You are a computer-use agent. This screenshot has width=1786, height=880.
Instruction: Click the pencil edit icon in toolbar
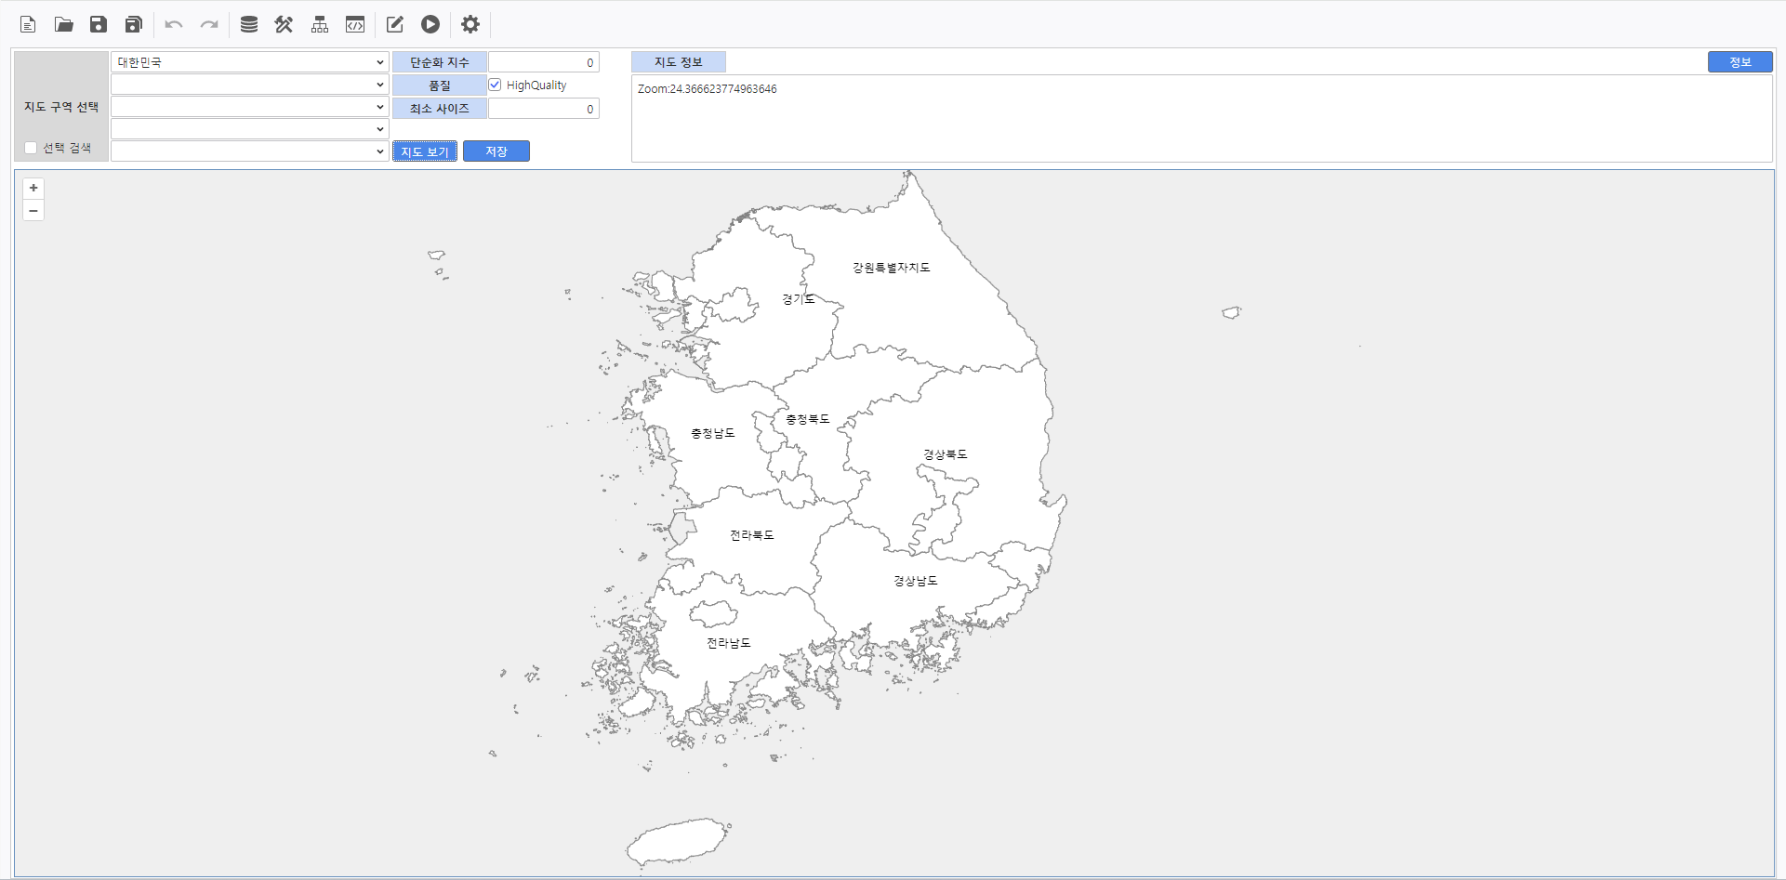(x=395, y=24)
